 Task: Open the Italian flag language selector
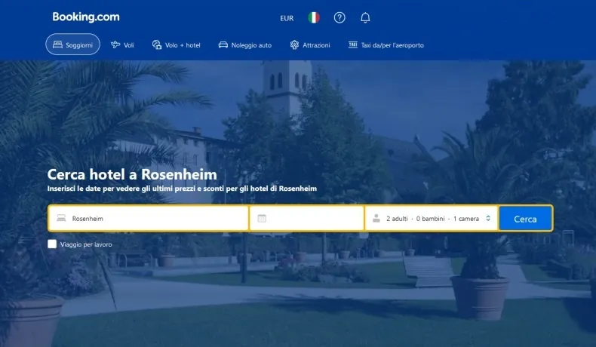click(314, 17)
